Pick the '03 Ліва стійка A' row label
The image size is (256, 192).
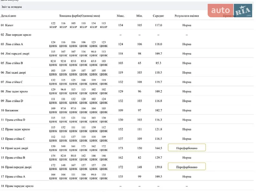point(12,44)
